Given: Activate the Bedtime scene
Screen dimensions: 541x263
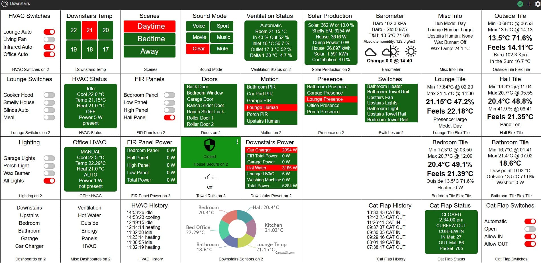Looking at the screenshot, I should coord(150,39).
